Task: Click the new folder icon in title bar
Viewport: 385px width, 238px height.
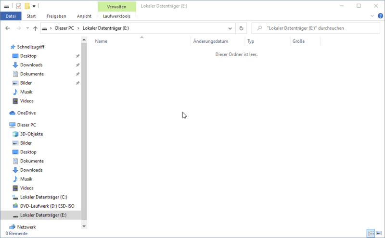Action: 27,6
